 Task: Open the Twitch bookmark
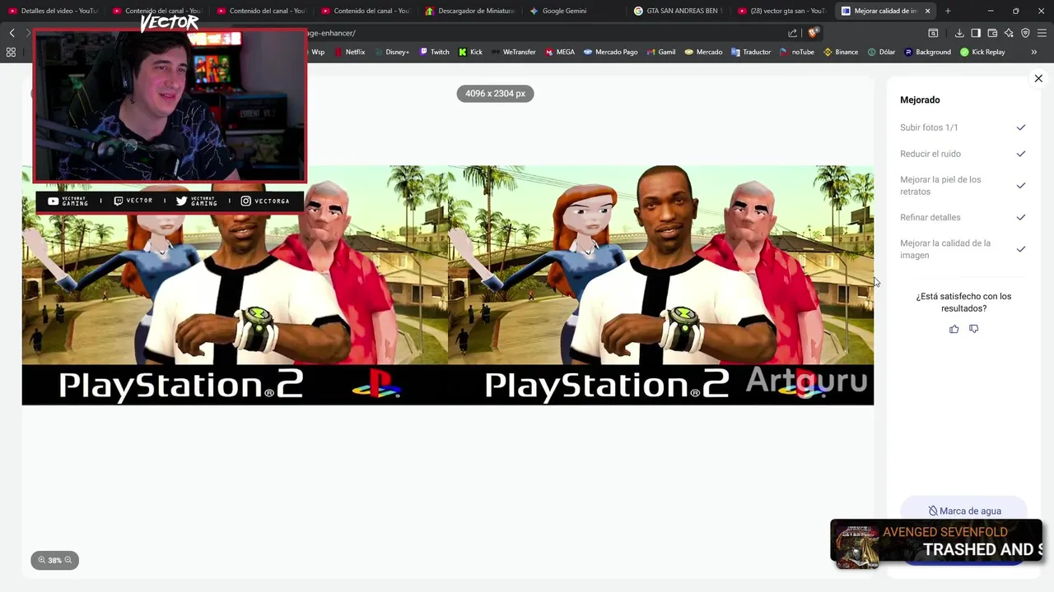click(435, 52)
